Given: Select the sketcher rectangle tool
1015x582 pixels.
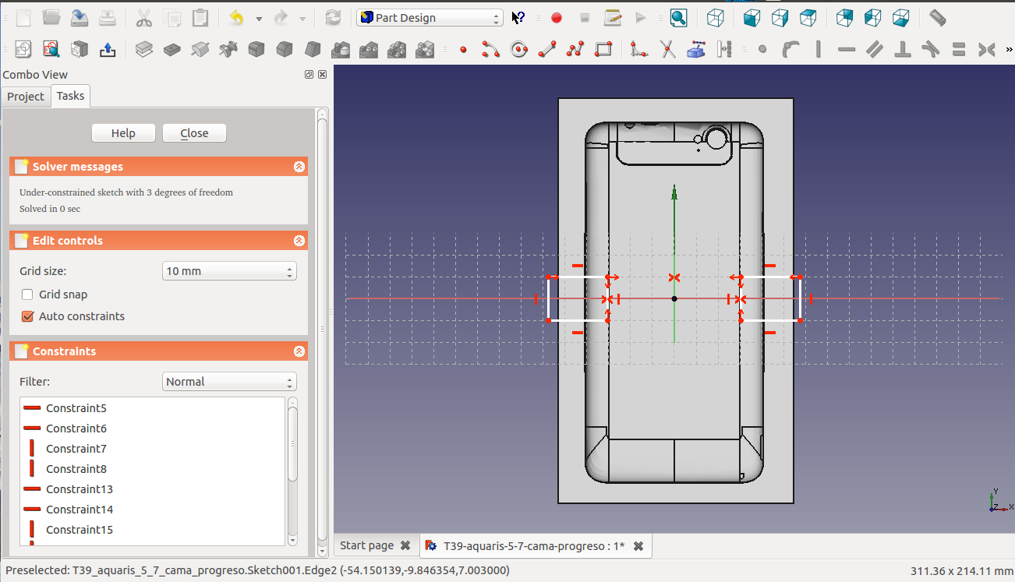Looking at the screenshot, I should pos(603,50).
